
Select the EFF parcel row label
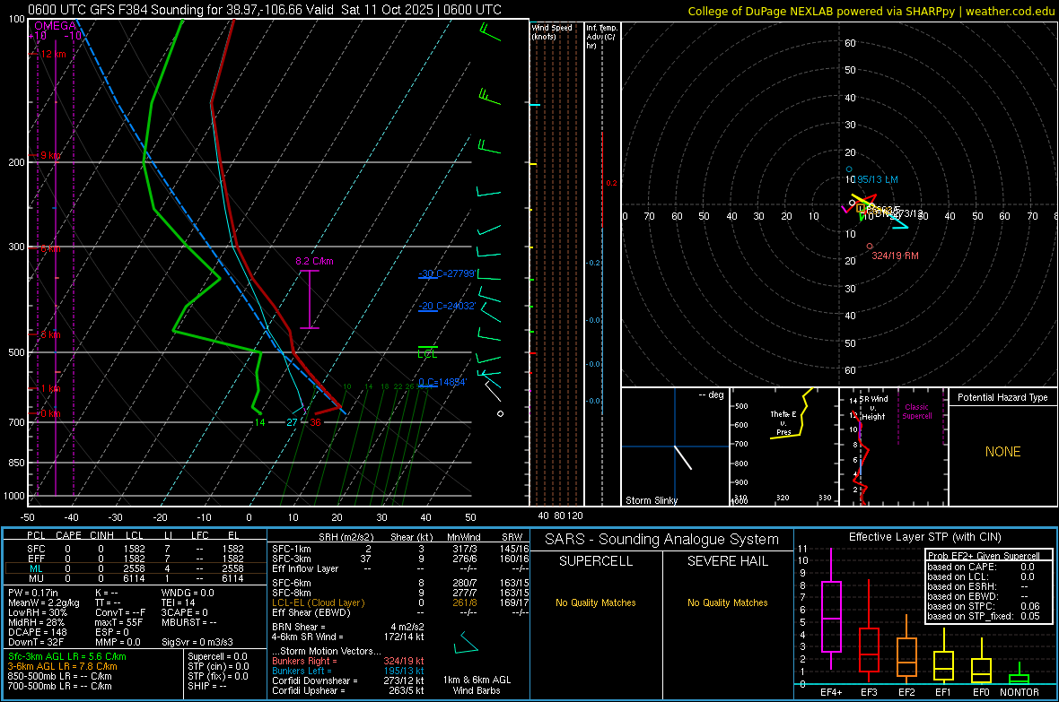coord(37,559)
